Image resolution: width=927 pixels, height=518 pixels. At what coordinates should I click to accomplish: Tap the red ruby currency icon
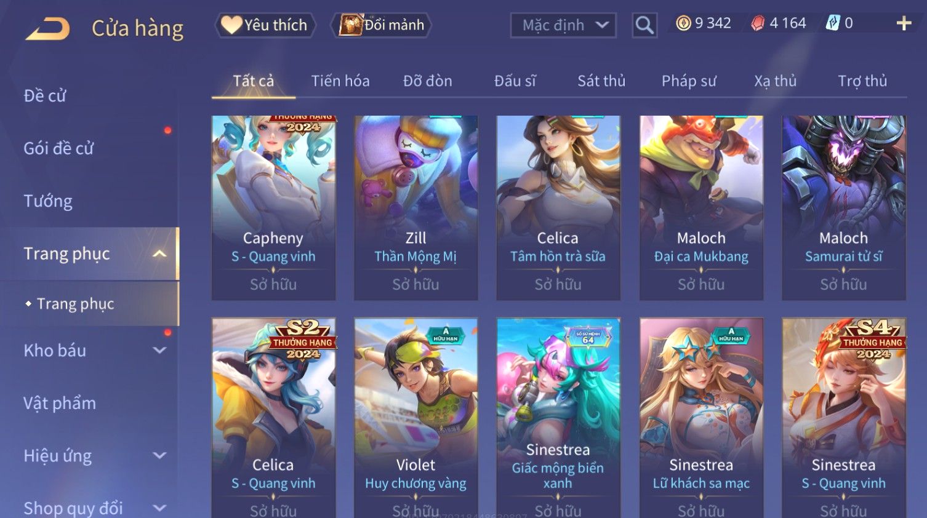758,23
